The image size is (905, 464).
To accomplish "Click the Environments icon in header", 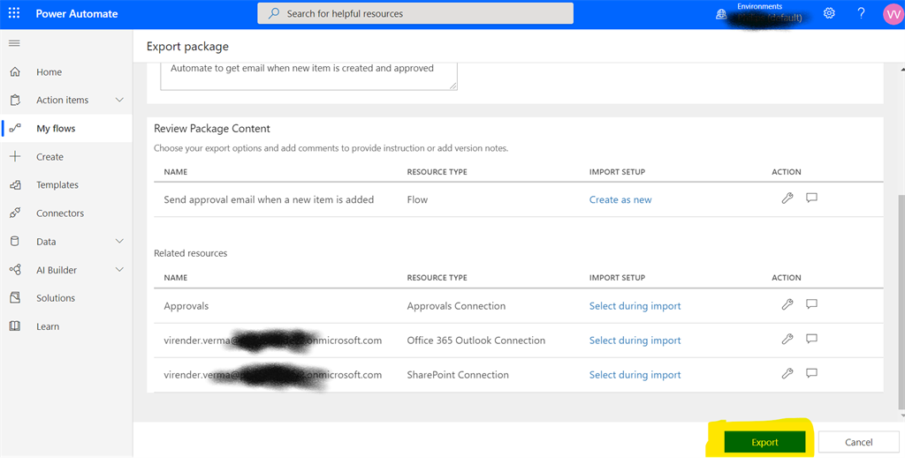I will tap(721, 14).
